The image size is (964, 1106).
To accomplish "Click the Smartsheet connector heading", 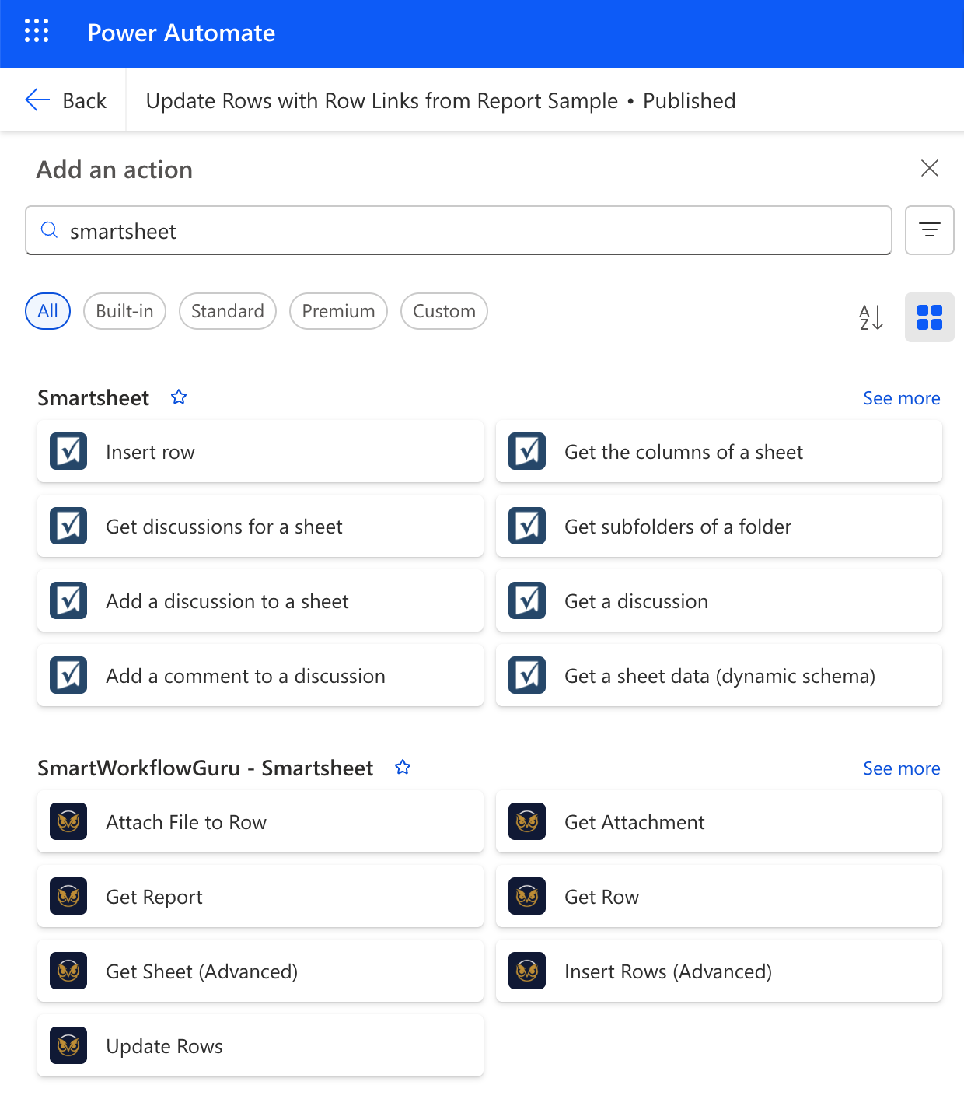I will [93, 398].
